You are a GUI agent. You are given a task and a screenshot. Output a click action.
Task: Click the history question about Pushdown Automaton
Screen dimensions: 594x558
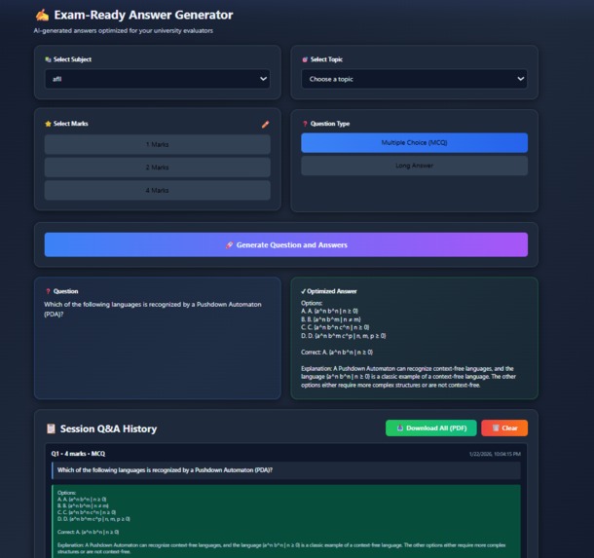165,470
